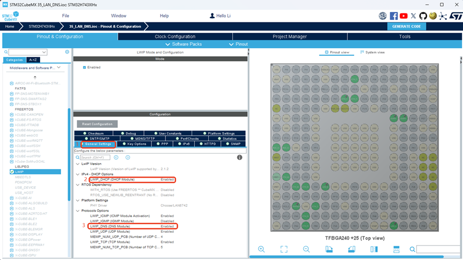
Task: Open the Pinout dropdown menu
Action: click(238, 44)
